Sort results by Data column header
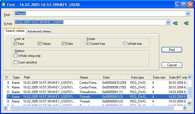The image size is (195, 114). coord(114,77)
